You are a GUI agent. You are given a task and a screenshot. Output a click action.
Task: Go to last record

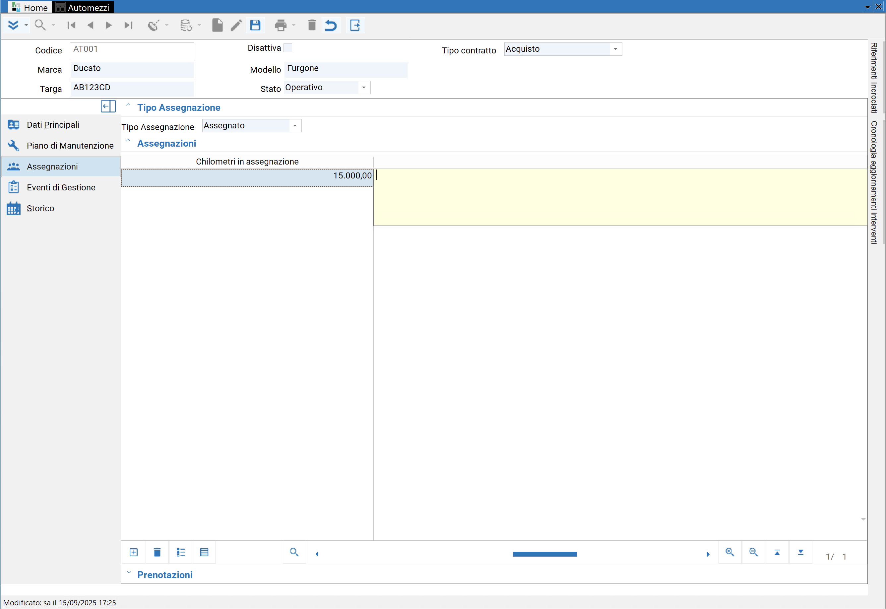tap(128, 25)
